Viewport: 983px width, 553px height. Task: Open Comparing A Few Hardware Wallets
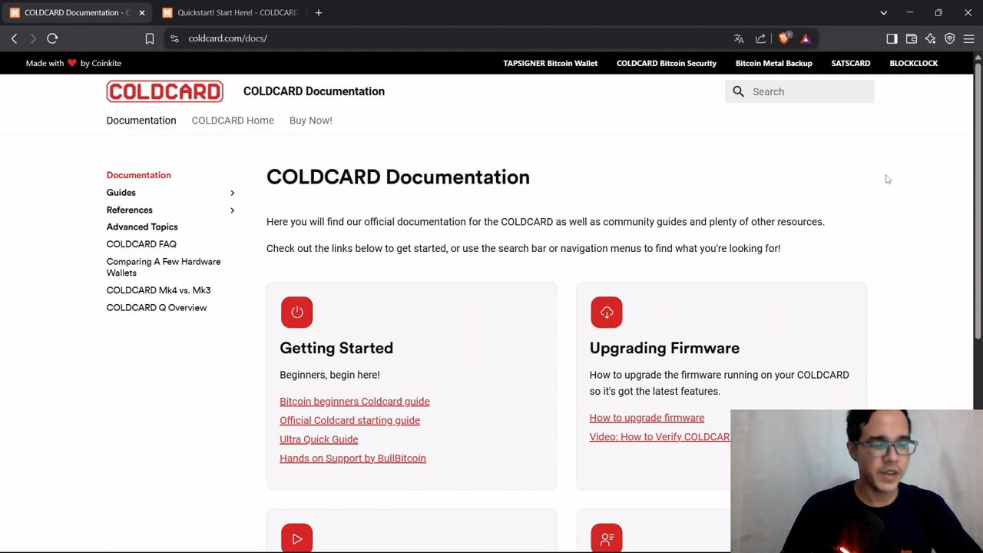point(164,267)
